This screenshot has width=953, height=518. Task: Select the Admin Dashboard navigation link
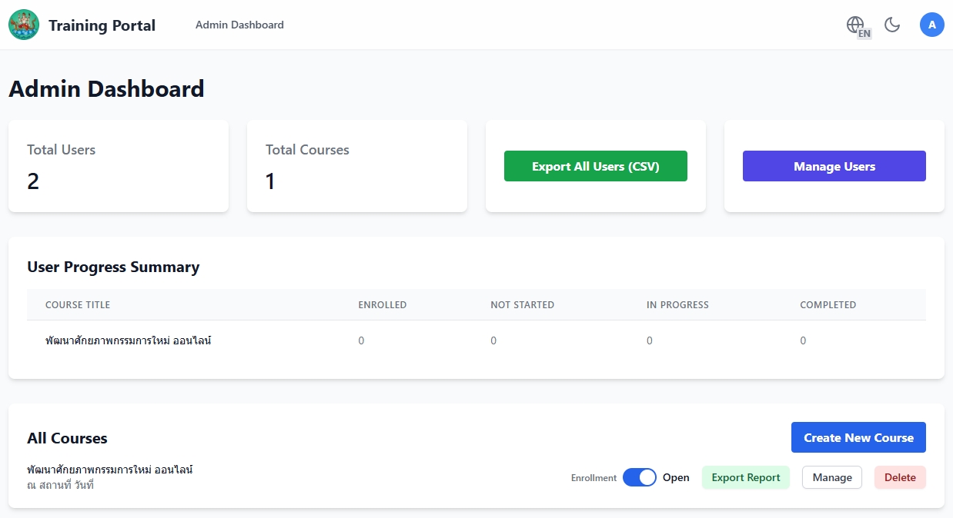(x=239, y=25)
